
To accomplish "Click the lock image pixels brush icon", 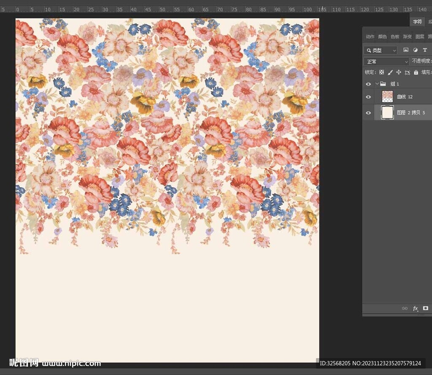I will tap(390, 73).
